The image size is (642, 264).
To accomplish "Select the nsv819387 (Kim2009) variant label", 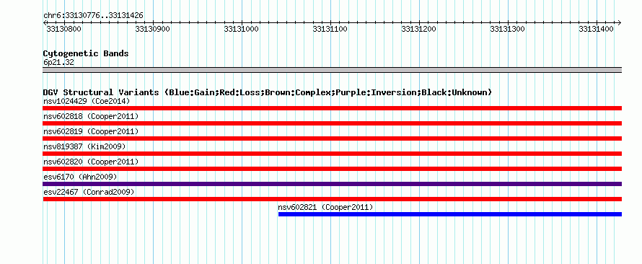I will [84, 146].
